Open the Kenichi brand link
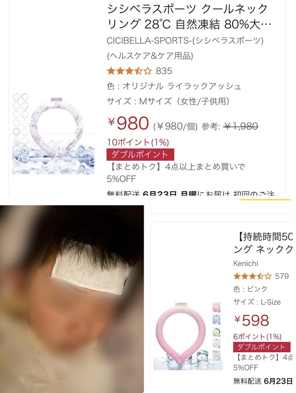The width and height of the screenshot is (296, 393). point(246,264)
